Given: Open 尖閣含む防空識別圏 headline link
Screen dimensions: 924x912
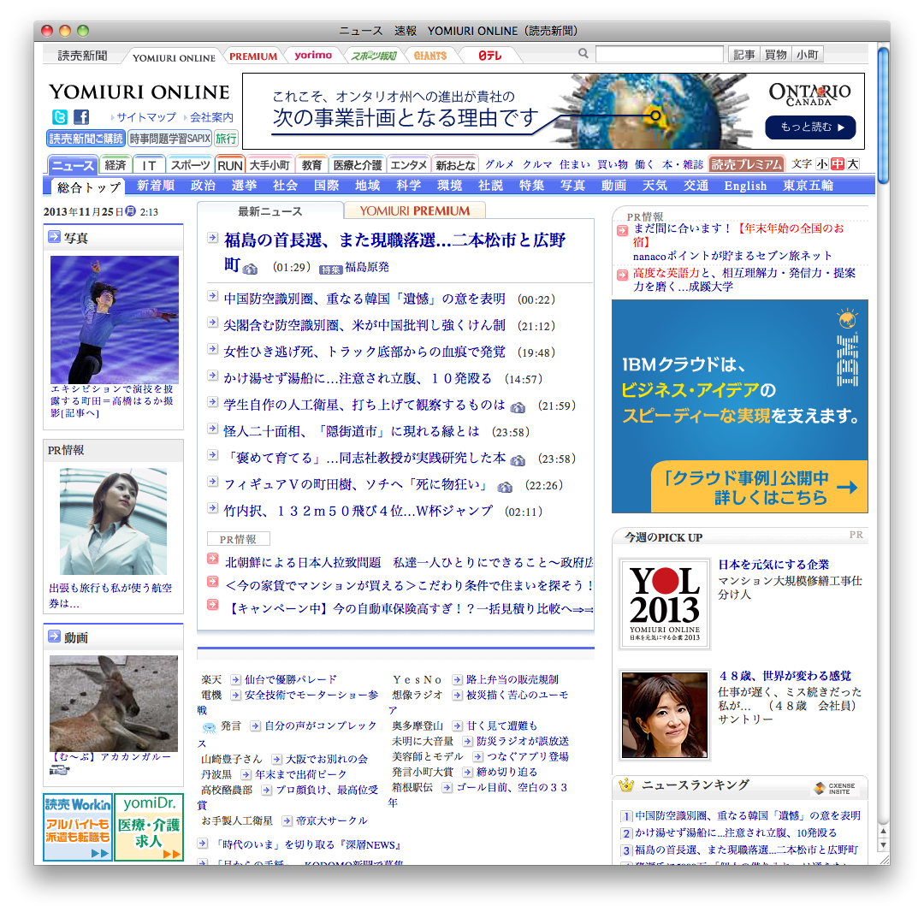Looking at the screenshot, I should tap(364, 325).
